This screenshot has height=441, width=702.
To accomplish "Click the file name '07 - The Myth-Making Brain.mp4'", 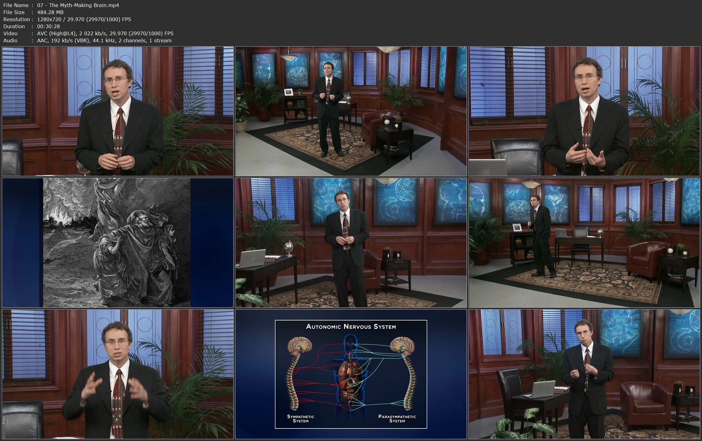I will click(x=78, y=5).
